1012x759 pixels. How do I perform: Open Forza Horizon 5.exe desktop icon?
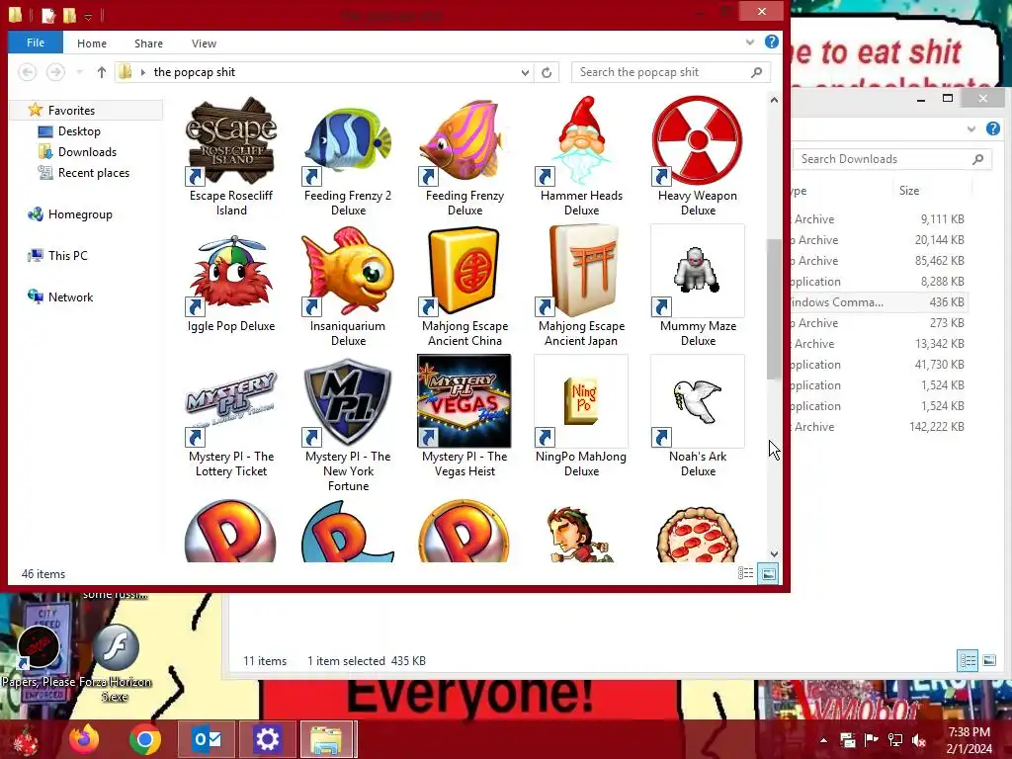(117, 663)
